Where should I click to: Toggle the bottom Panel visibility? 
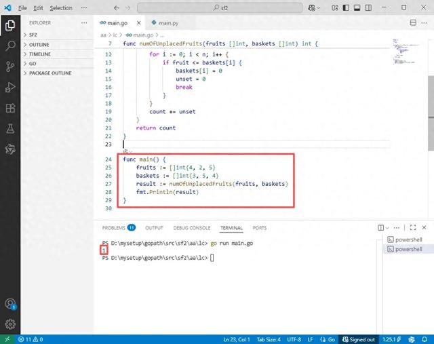(357, 7)
